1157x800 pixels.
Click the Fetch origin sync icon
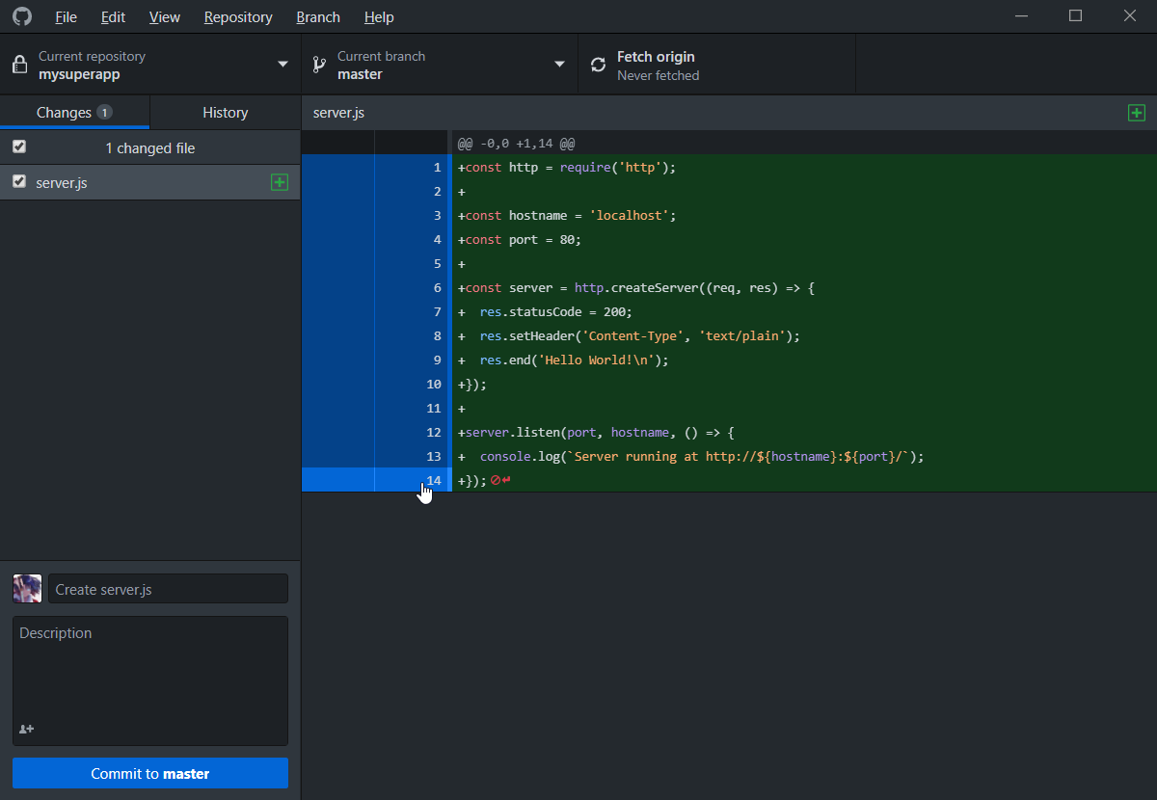pos(599,65)
